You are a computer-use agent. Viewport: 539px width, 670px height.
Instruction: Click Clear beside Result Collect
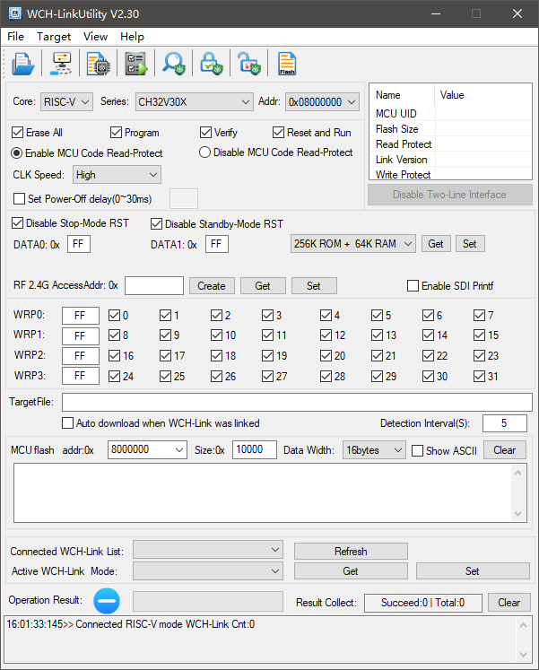point(509,603)
